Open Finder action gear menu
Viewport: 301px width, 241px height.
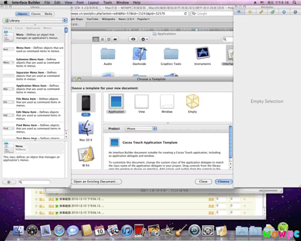[144, 39]
